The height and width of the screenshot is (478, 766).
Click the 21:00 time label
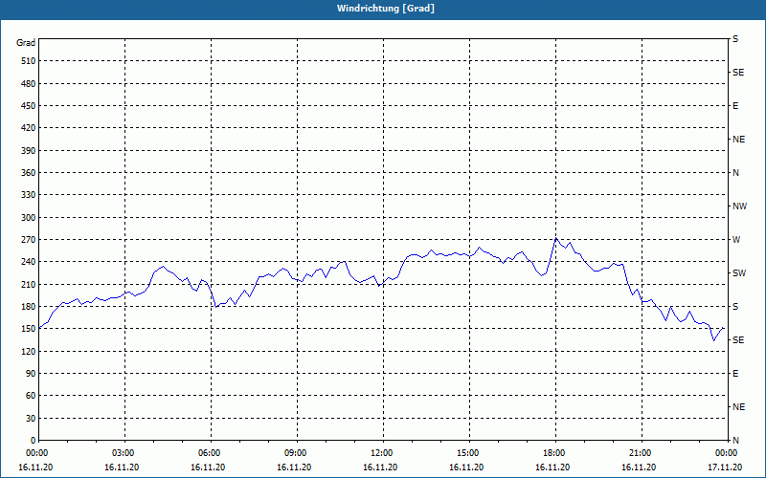[x=642, y=453]
